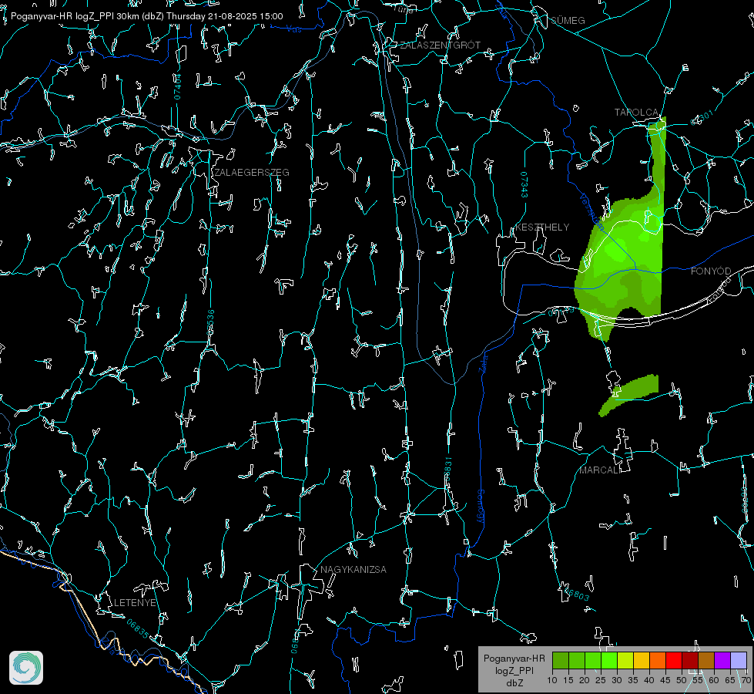
Task: Click the ZALASZENTGRÓT town label
Action: [x=440, y=45]
